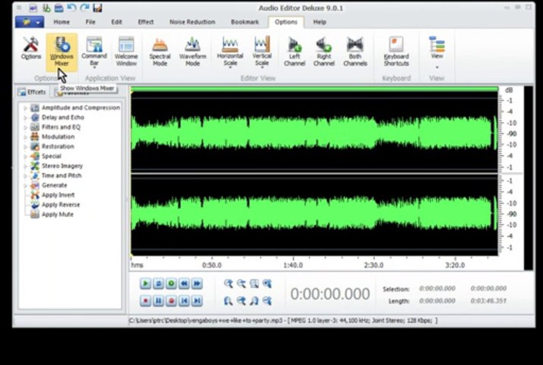This screenshot has height=365, width=543.
Task: Jump to start with skip-to-beginning button
Action: [x=184, y=301]
